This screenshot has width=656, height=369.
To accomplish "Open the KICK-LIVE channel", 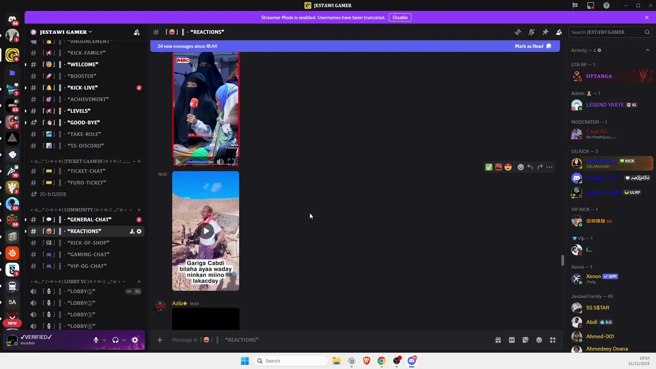I will tap(85, 88).
